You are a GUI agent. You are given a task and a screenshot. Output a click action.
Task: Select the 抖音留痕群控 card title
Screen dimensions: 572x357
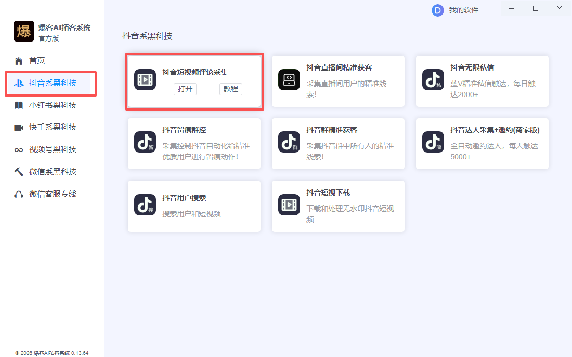click(184, 130)
